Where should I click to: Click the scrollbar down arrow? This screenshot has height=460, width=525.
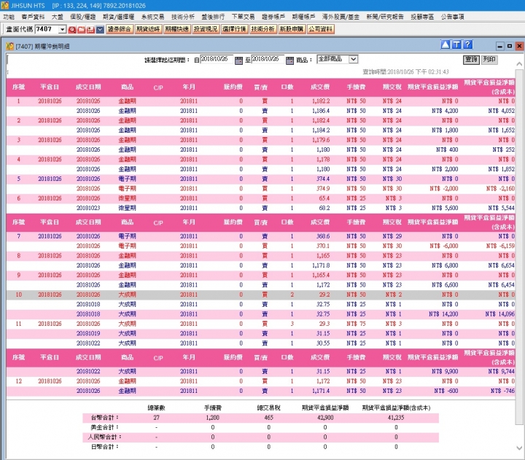519,448
